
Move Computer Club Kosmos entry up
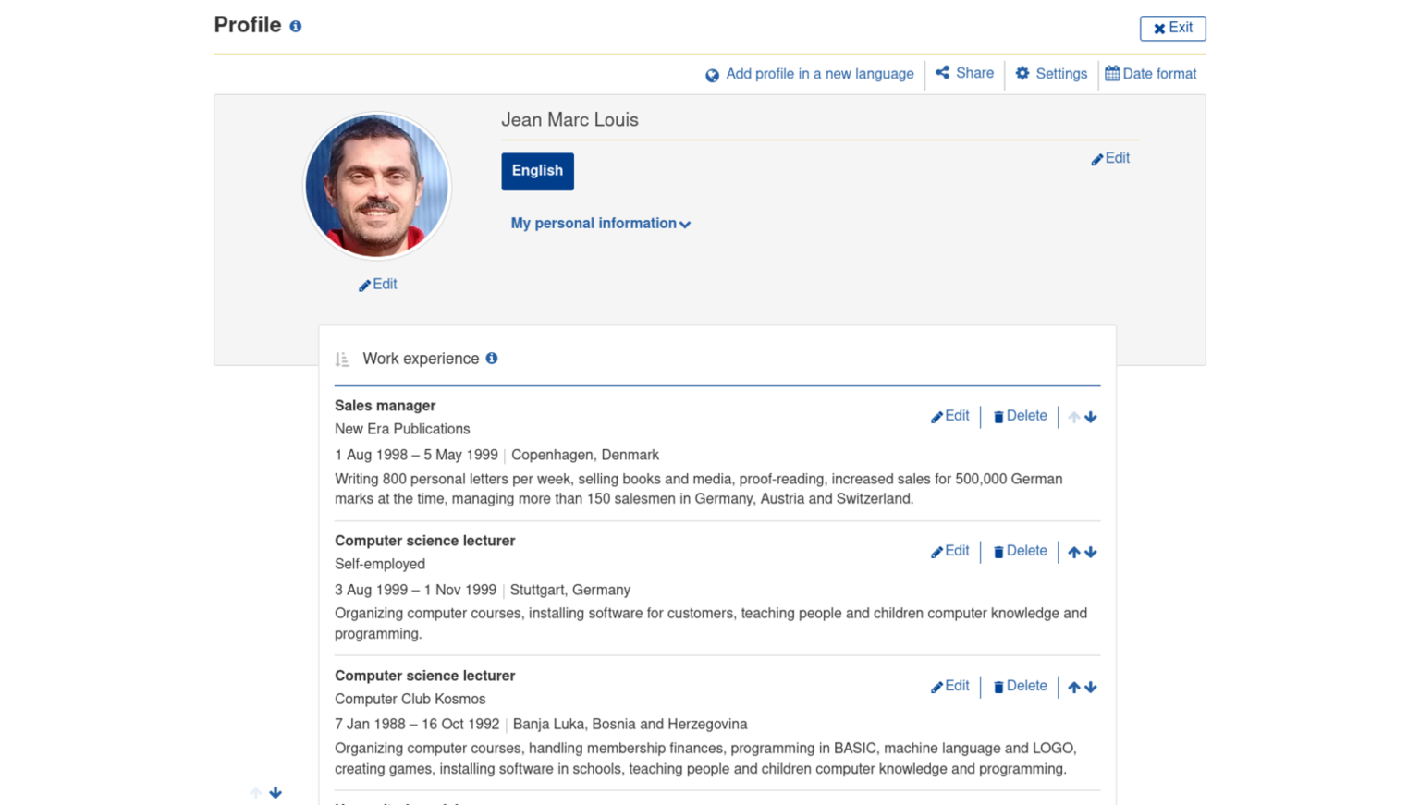[1073, 687]
